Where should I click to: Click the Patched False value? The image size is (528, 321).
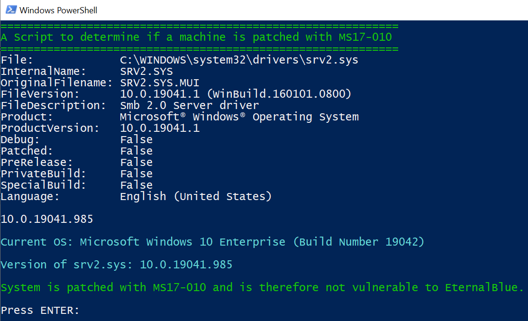coord(137,151)
